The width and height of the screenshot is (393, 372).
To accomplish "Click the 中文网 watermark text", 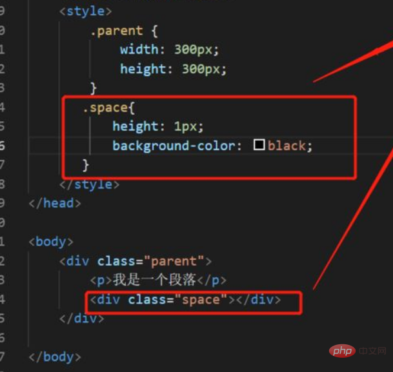I will pos(372,351).
